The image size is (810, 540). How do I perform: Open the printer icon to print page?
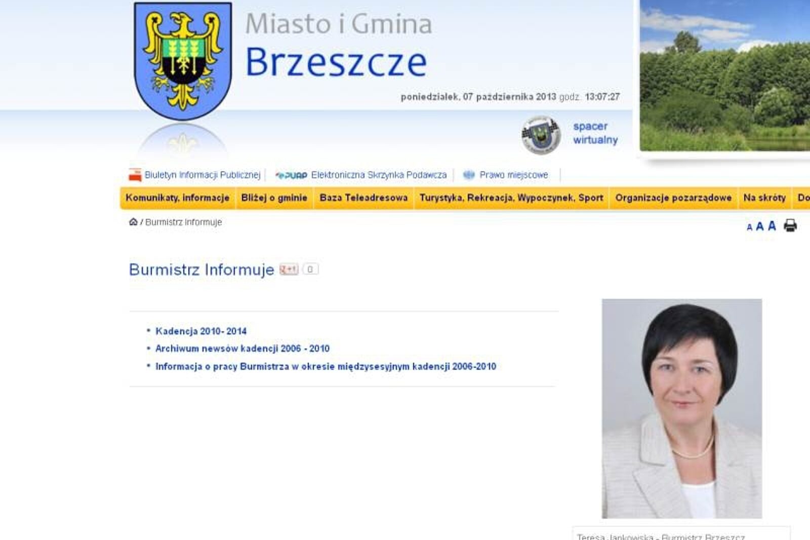point(790,225)
